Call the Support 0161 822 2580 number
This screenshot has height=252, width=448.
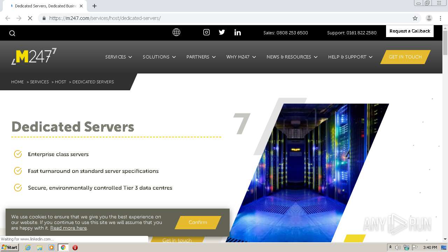352,33
